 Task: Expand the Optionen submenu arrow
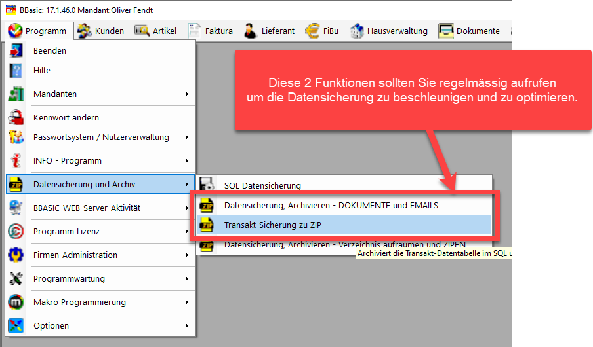tap(187, 325)
